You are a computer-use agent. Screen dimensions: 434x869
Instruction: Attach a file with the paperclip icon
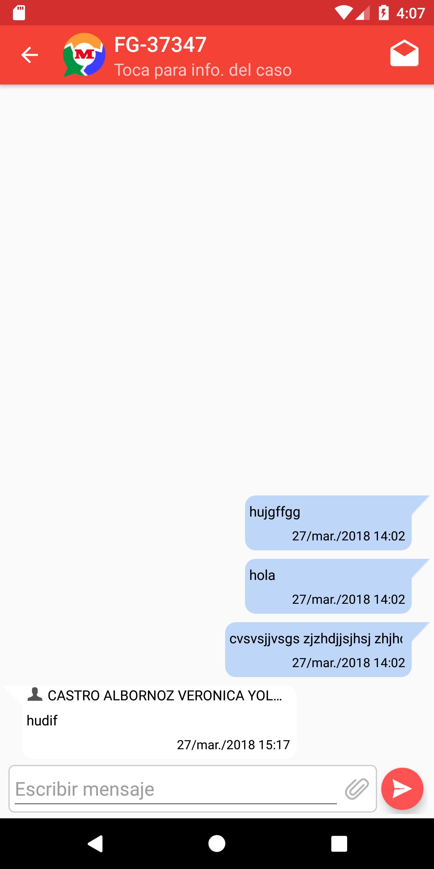(357, 789)
